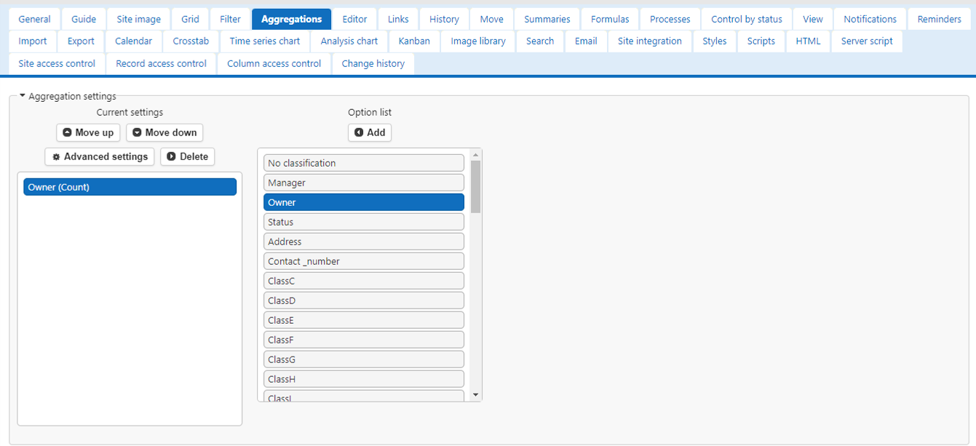Click option list scrollbar down arrow
Image resolution: width=976 pixels, height=446 pixels.
476,395
